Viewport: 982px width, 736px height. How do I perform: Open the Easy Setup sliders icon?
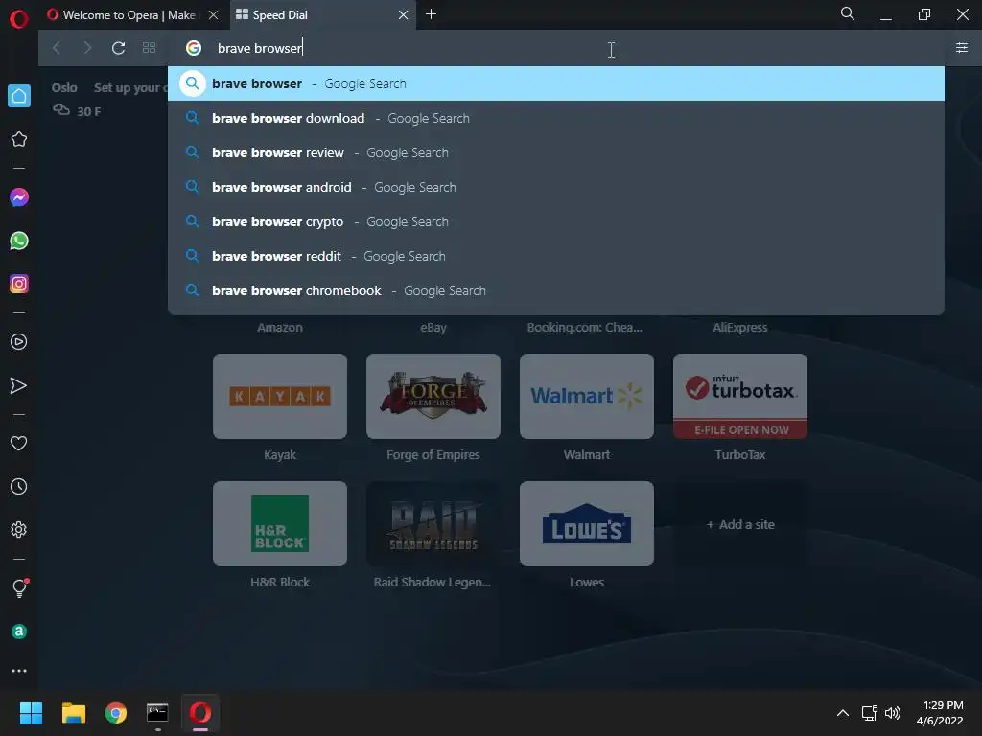coord(962,48)
